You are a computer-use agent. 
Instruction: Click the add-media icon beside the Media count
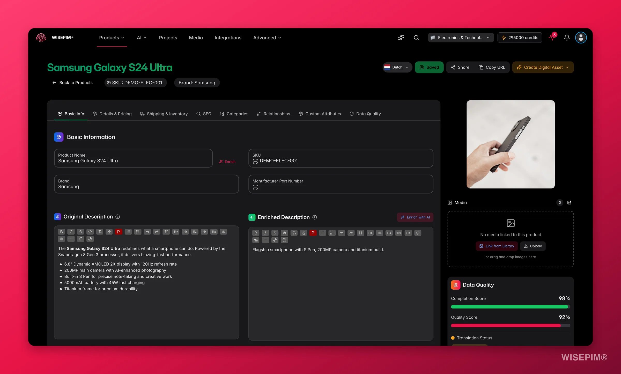click(x=569, y=203)
